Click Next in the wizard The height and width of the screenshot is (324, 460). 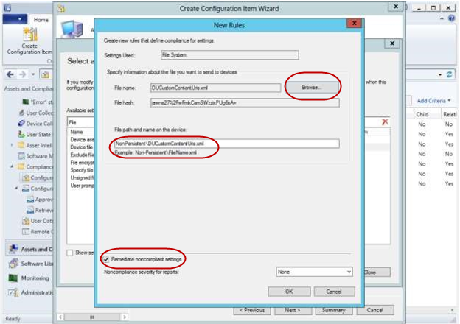click(x=293, y=310)
